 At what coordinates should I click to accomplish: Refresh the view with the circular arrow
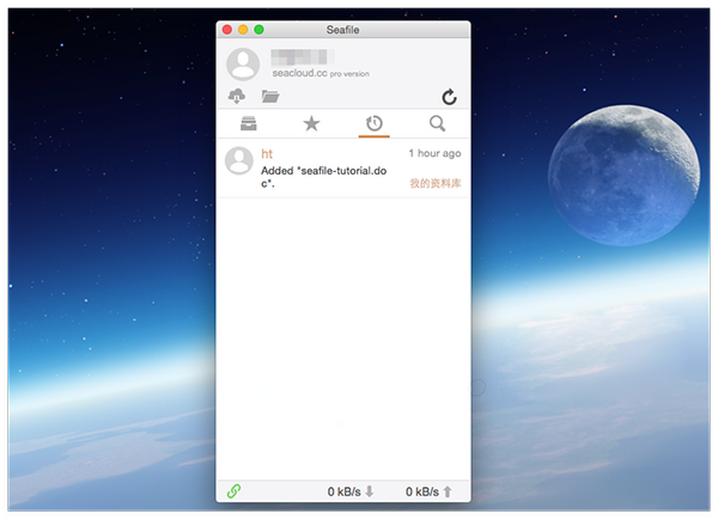[x=449, y=97]
